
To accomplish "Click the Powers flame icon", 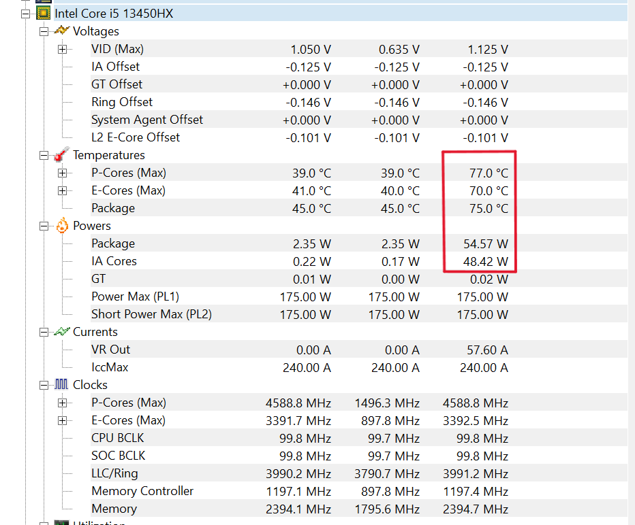I will [62, 226].
